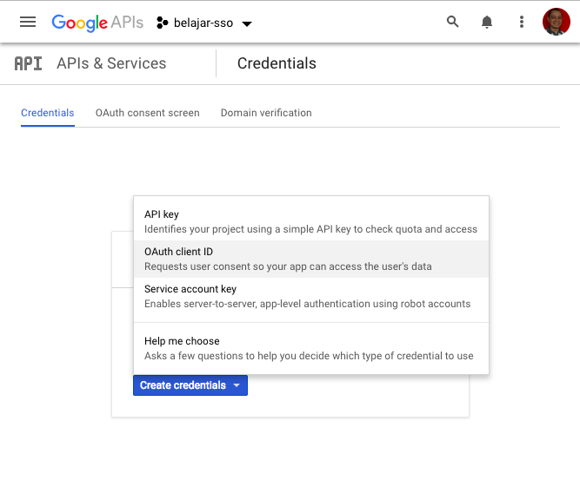The image size is (580, 493).
Task: Expand the belajar-sso project selector
Action: (204, 23)
